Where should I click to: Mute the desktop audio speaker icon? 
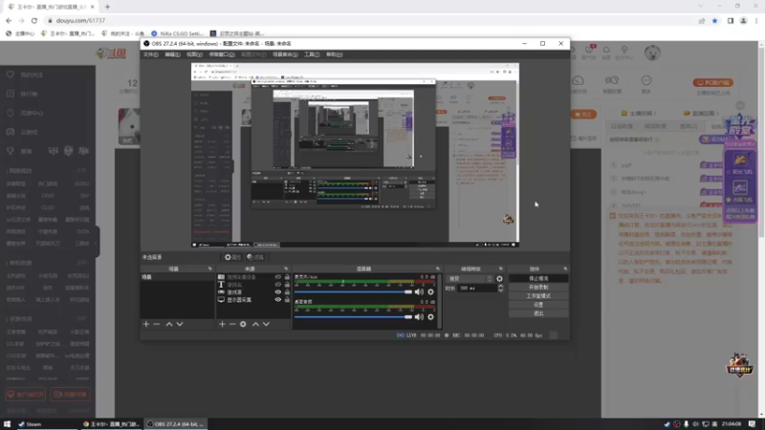pos(419,317)
